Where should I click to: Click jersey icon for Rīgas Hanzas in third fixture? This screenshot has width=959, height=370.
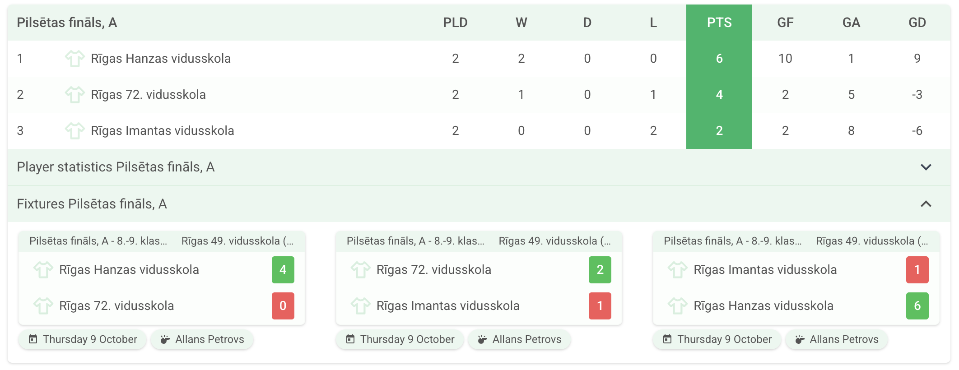pos(678,306)
